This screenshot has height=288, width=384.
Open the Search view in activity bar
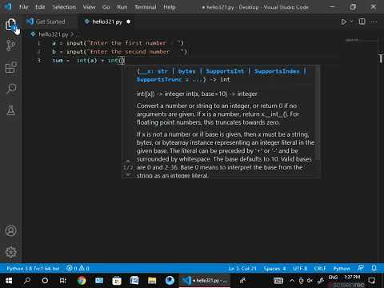pos(10,89)
